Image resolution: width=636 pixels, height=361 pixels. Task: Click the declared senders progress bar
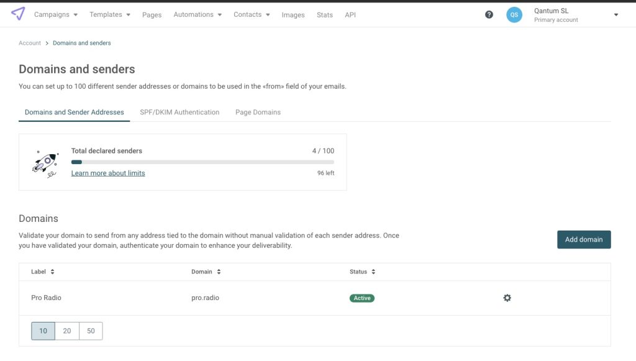(202, 162)
